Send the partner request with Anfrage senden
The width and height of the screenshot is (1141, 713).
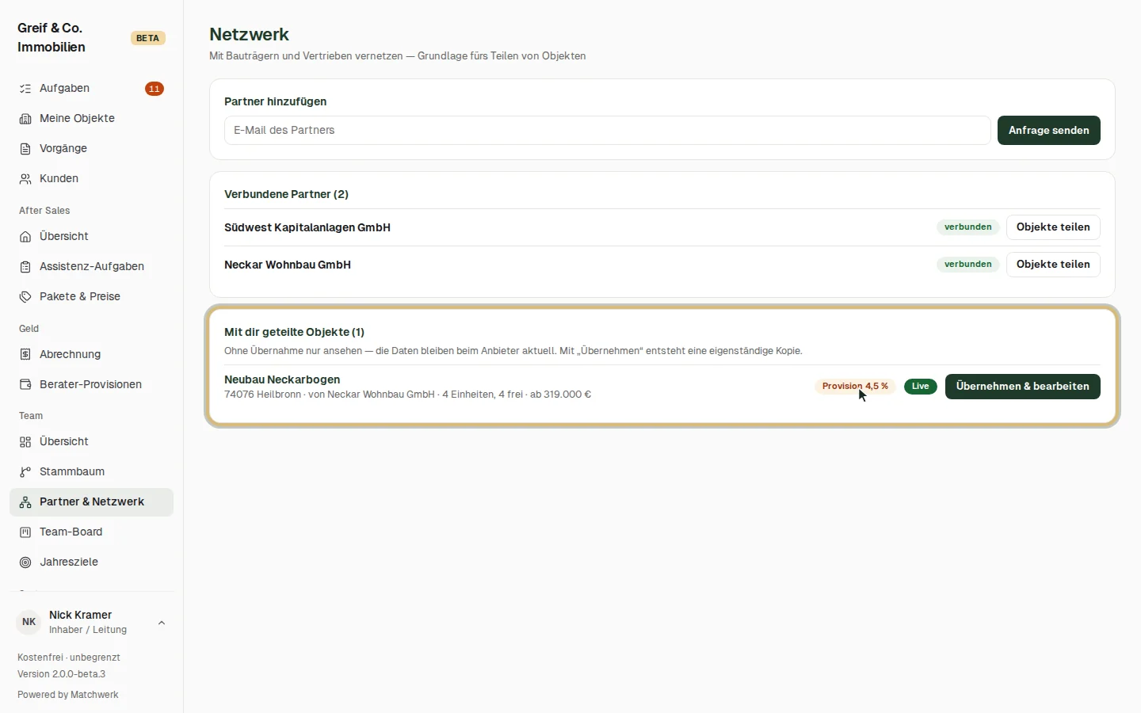(1048, 131)
